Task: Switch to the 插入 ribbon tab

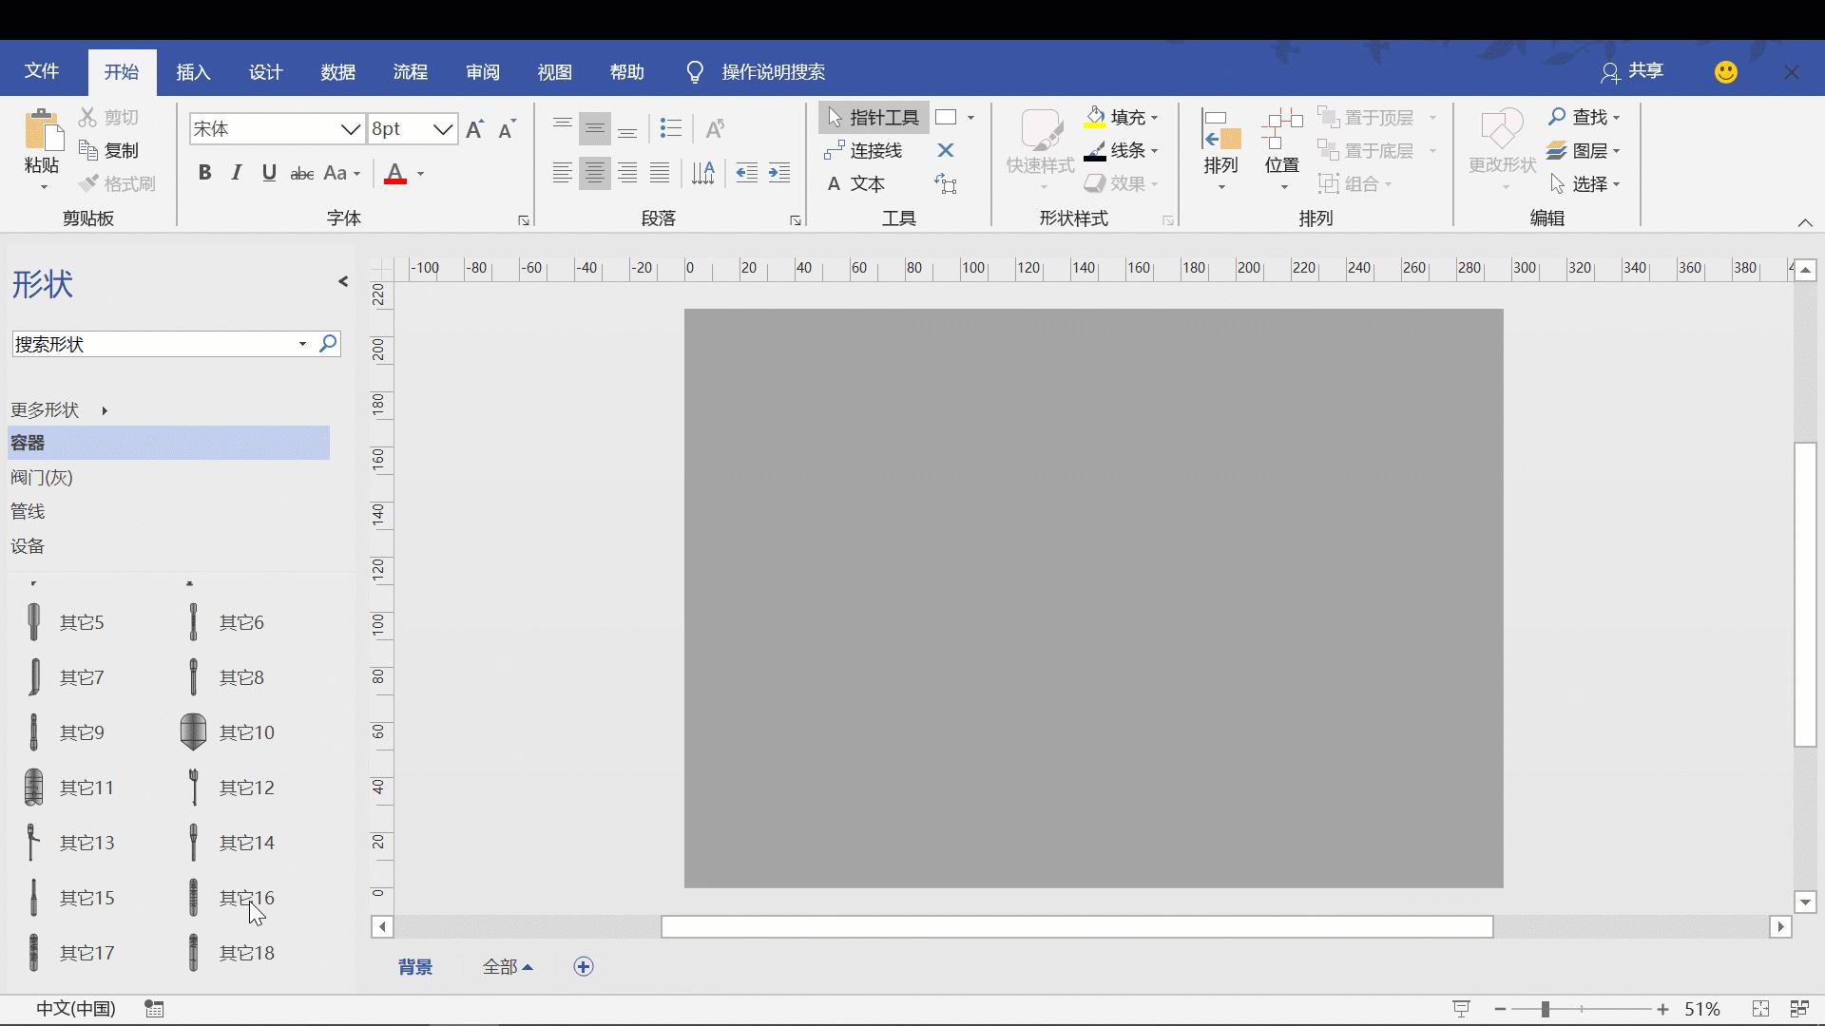Action: click(192, 71)
